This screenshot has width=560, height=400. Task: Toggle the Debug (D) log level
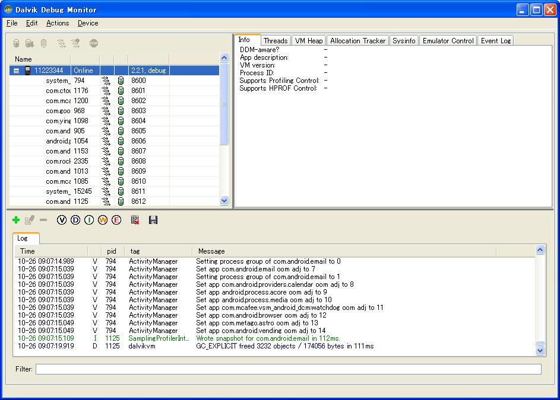(x=75, y=220)
